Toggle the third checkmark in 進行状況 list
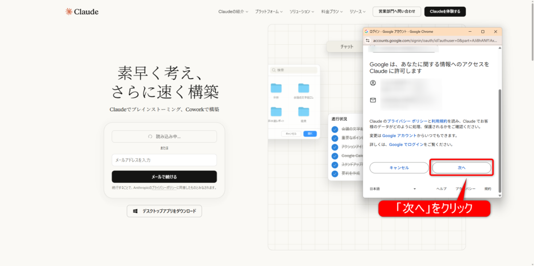The height and width of the screenshot is (266, 534). 335,147
